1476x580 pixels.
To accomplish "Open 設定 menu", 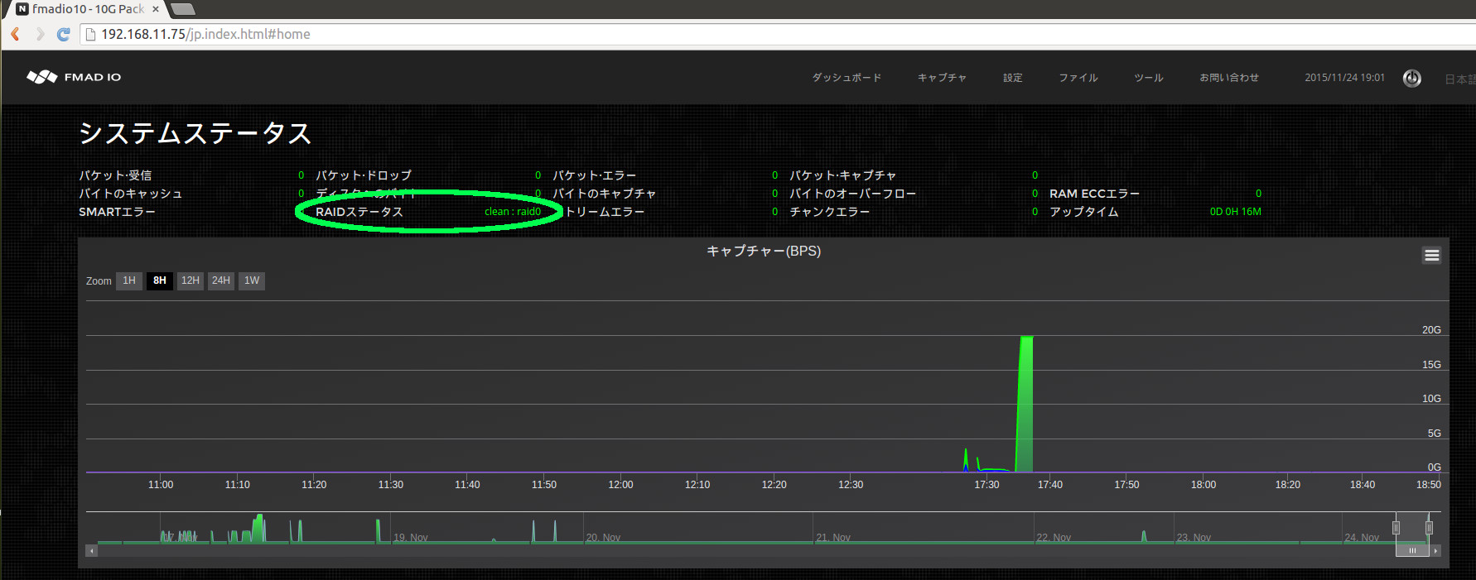I will pyautogui.click(x=1013, y=78).
